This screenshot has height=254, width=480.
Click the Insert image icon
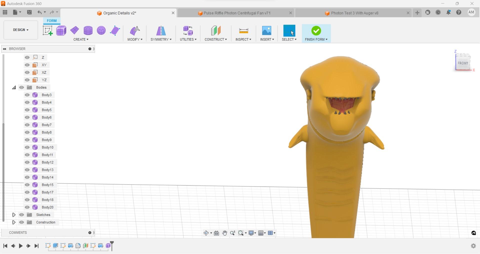tap(266, 31)
